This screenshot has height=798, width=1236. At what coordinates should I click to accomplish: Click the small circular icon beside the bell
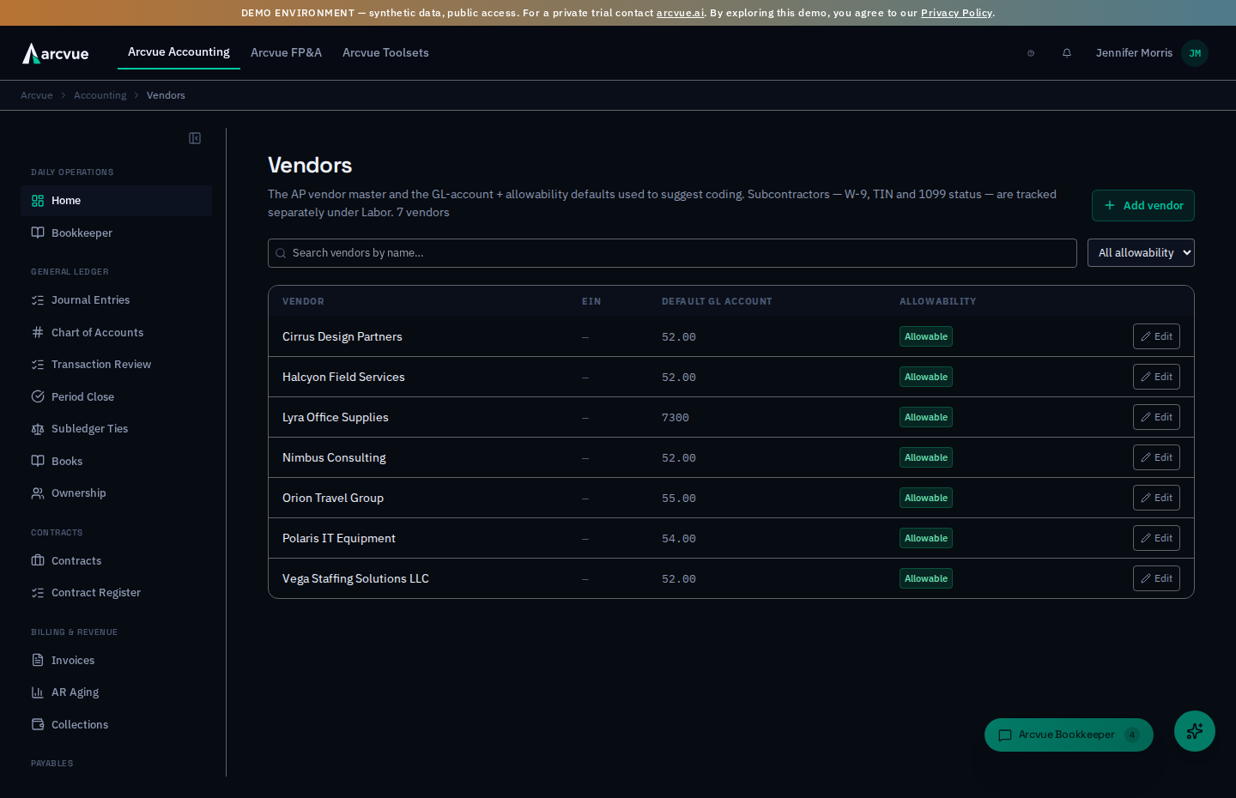[1031, 53]
